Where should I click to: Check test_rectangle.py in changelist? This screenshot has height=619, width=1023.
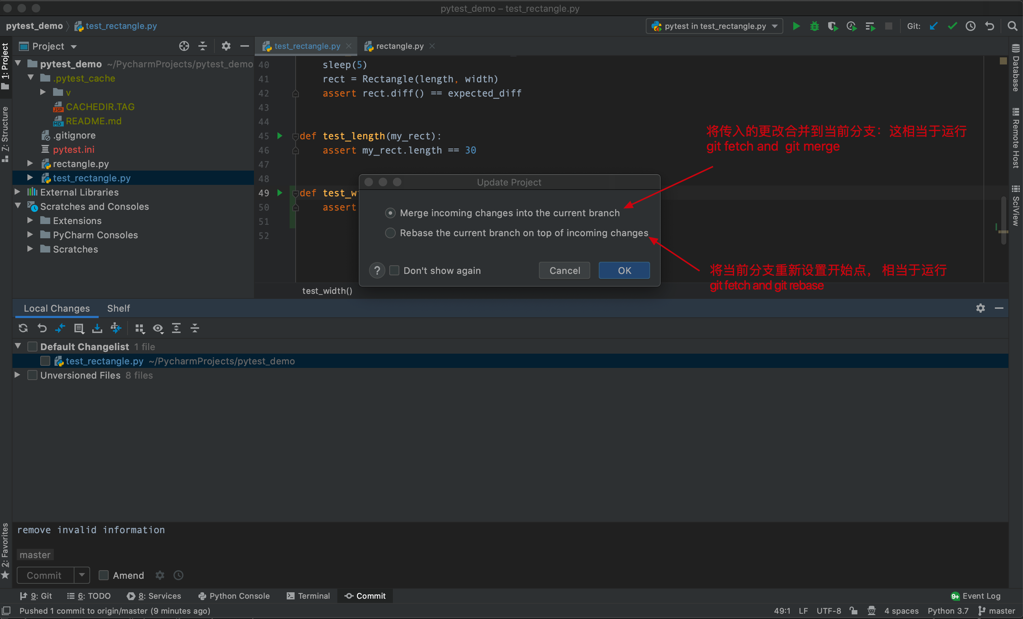45,361
